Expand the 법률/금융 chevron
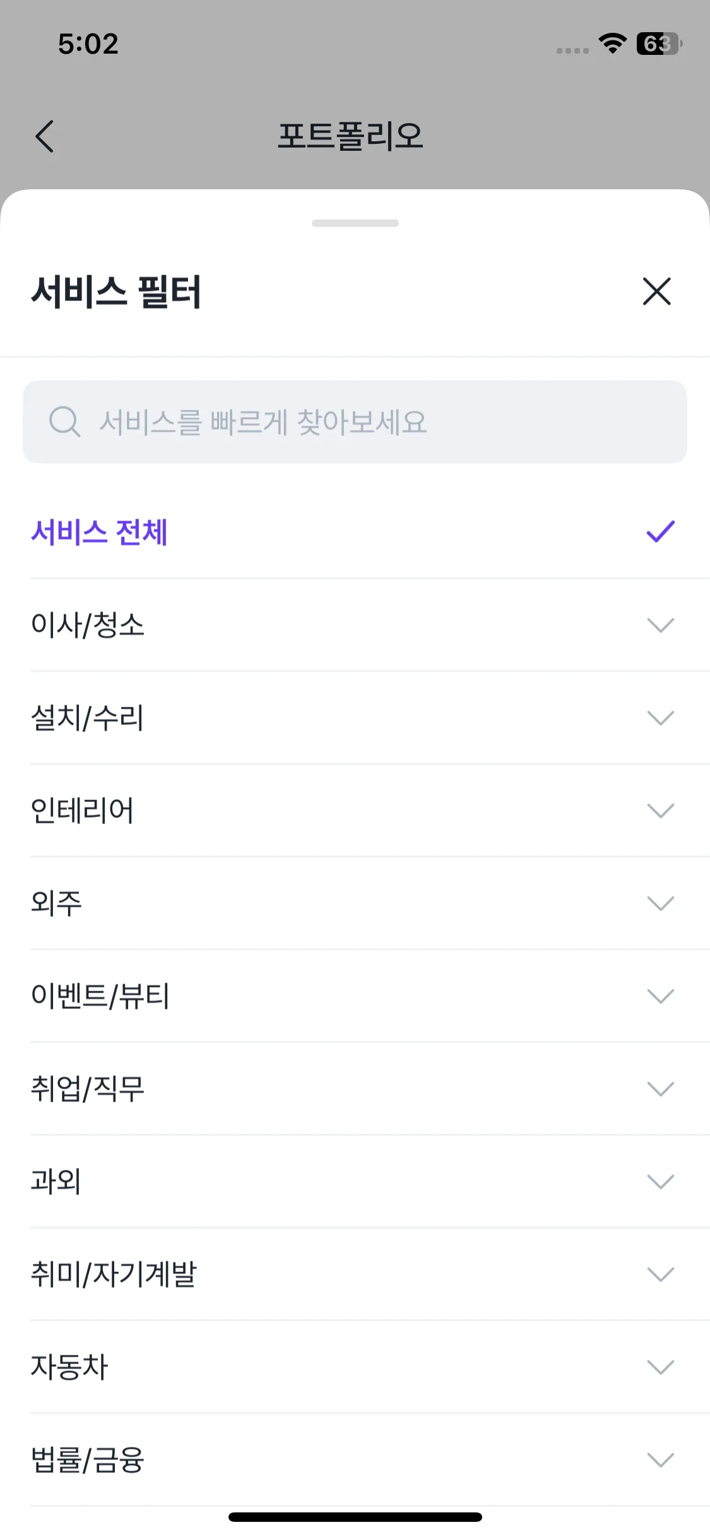This screenshot has height=1537, width=710. click(660, 1459)
